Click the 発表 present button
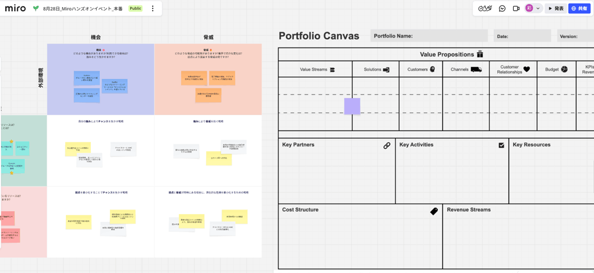Screen dimensions: 594x273 pyautogui.click(x=556, y=8)
